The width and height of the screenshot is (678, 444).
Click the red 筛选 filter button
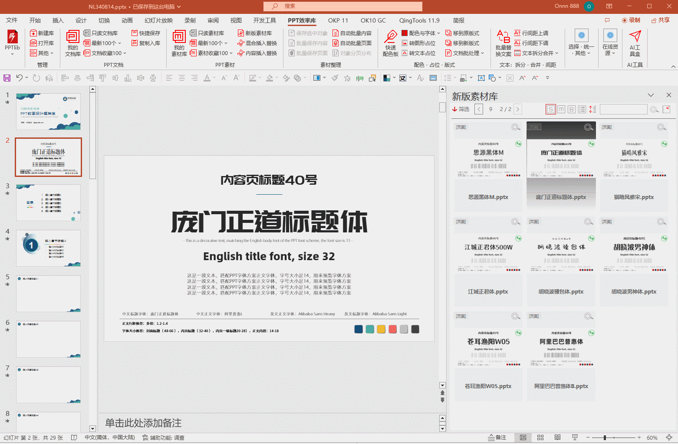pyautogui.click(x=461, y=109)
